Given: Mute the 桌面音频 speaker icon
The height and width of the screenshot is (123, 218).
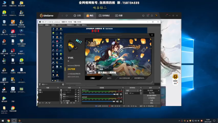Looking at the screenshot, I should 117,101.
